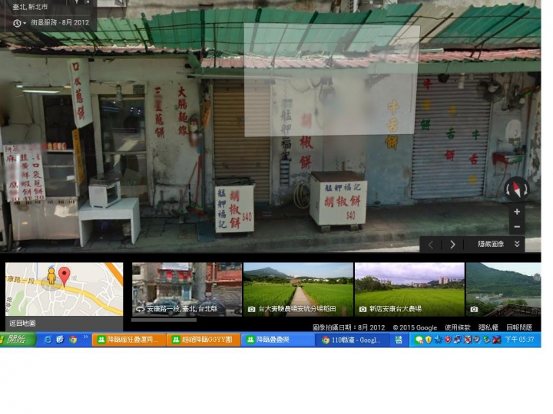Viewport: 553px width, 414px height.
Task: Switch to 110縣道 - Google Chrome taskbar window
Action: click(353, 340)
